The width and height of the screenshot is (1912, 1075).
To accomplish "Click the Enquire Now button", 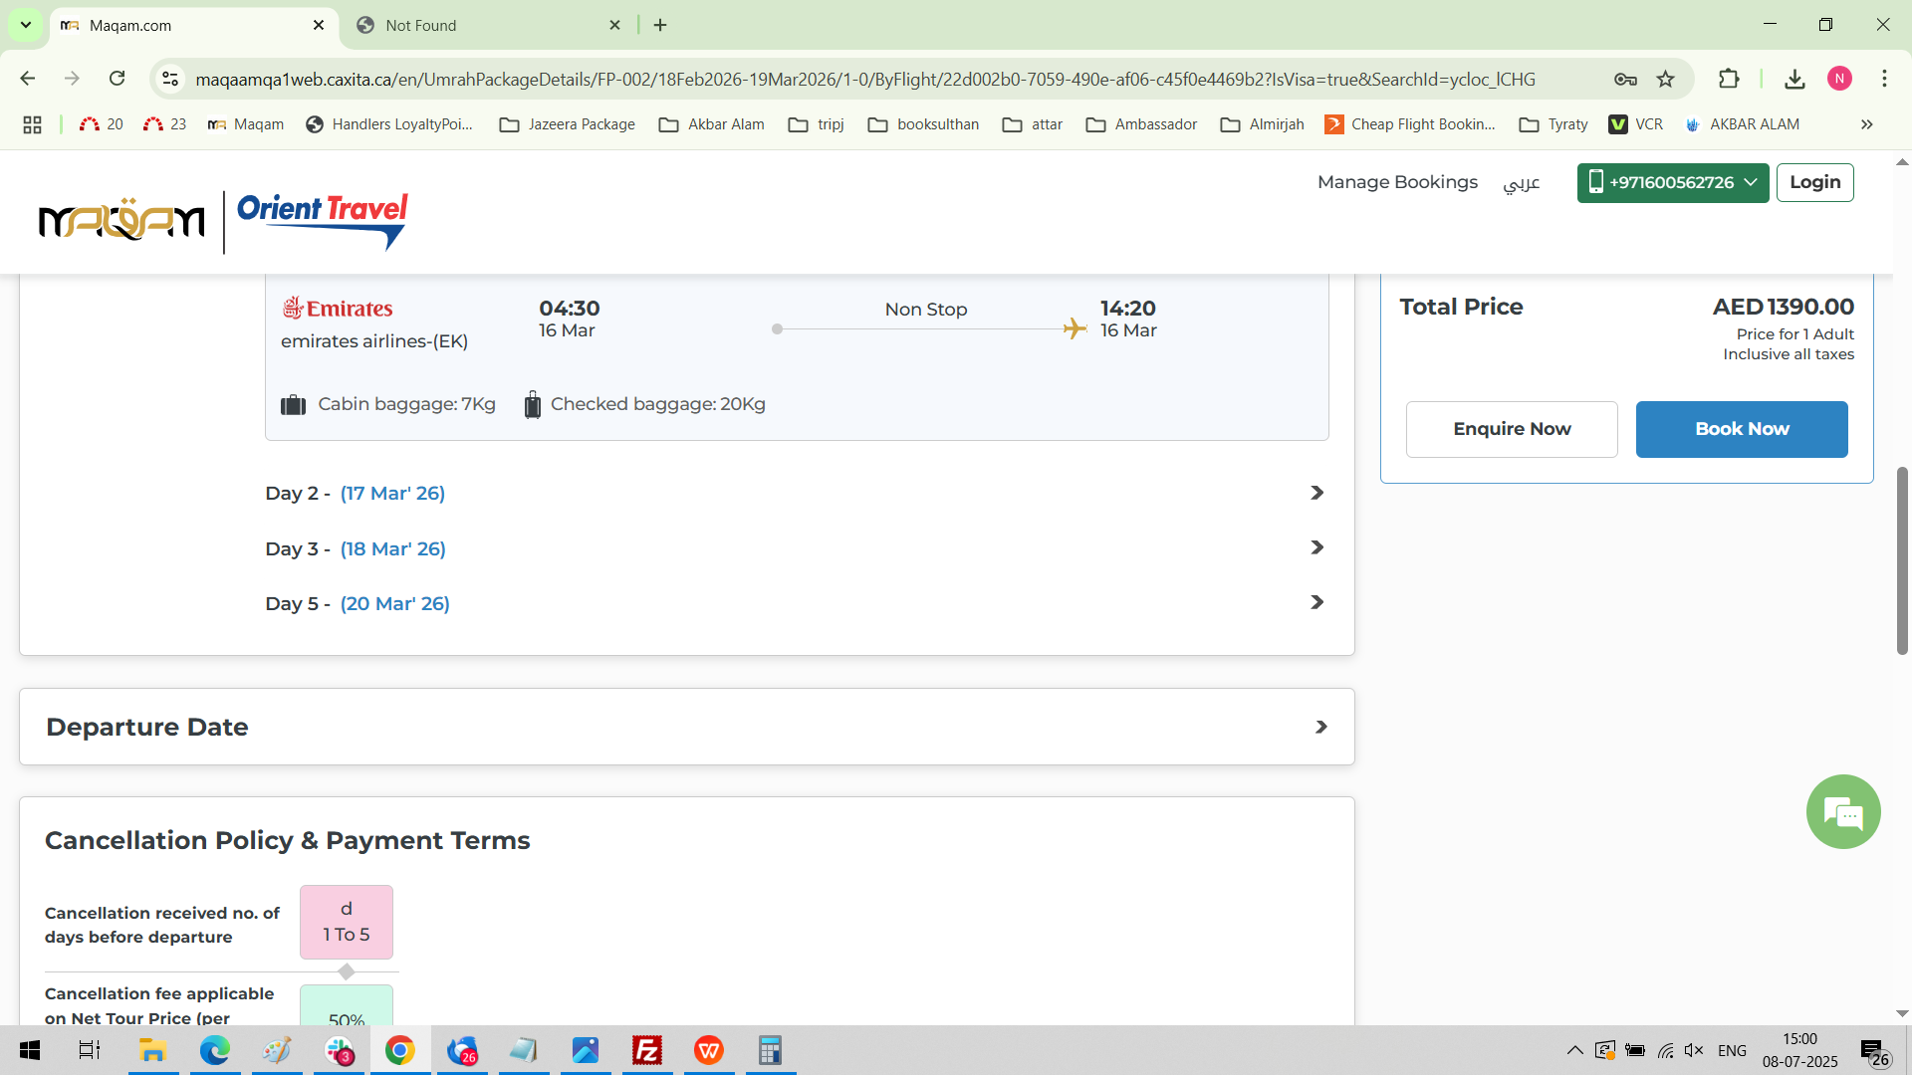I will 1511,429.
